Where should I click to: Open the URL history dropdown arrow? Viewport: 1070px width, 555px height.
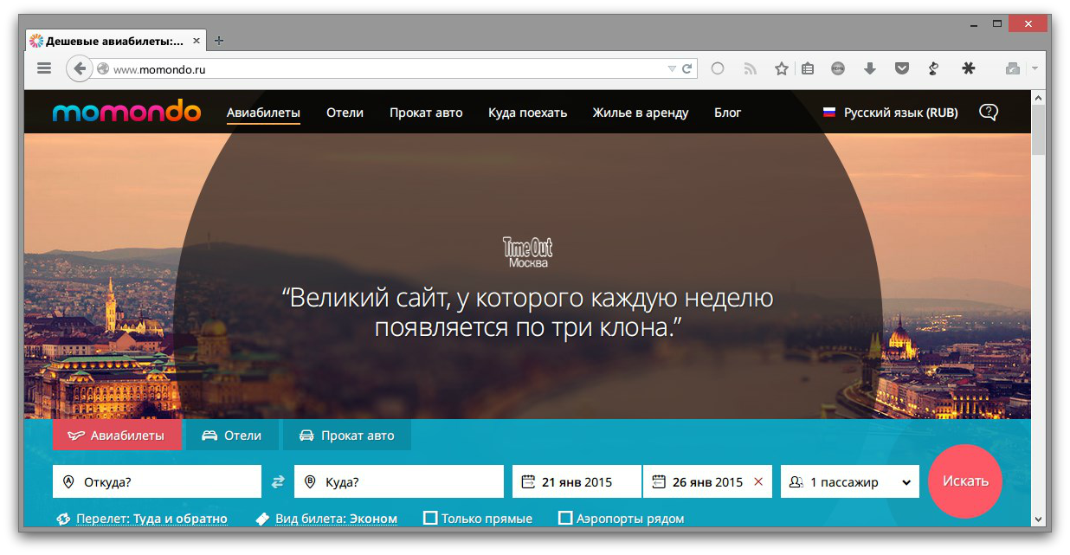click(x=672, y=68)
